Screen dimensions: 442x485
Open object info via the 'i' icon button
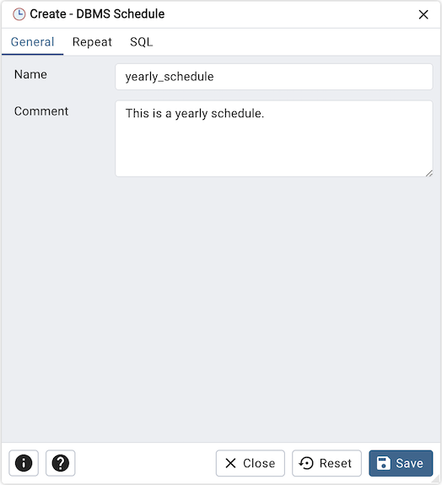24,463
